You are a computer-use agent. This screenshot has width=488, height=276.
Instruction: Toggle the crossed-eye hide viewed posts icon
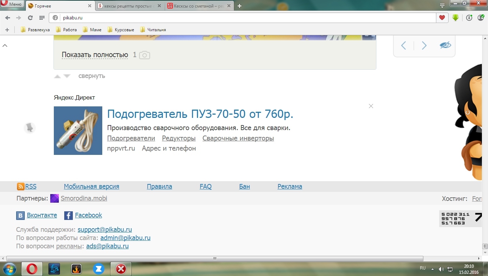[445, 45]
